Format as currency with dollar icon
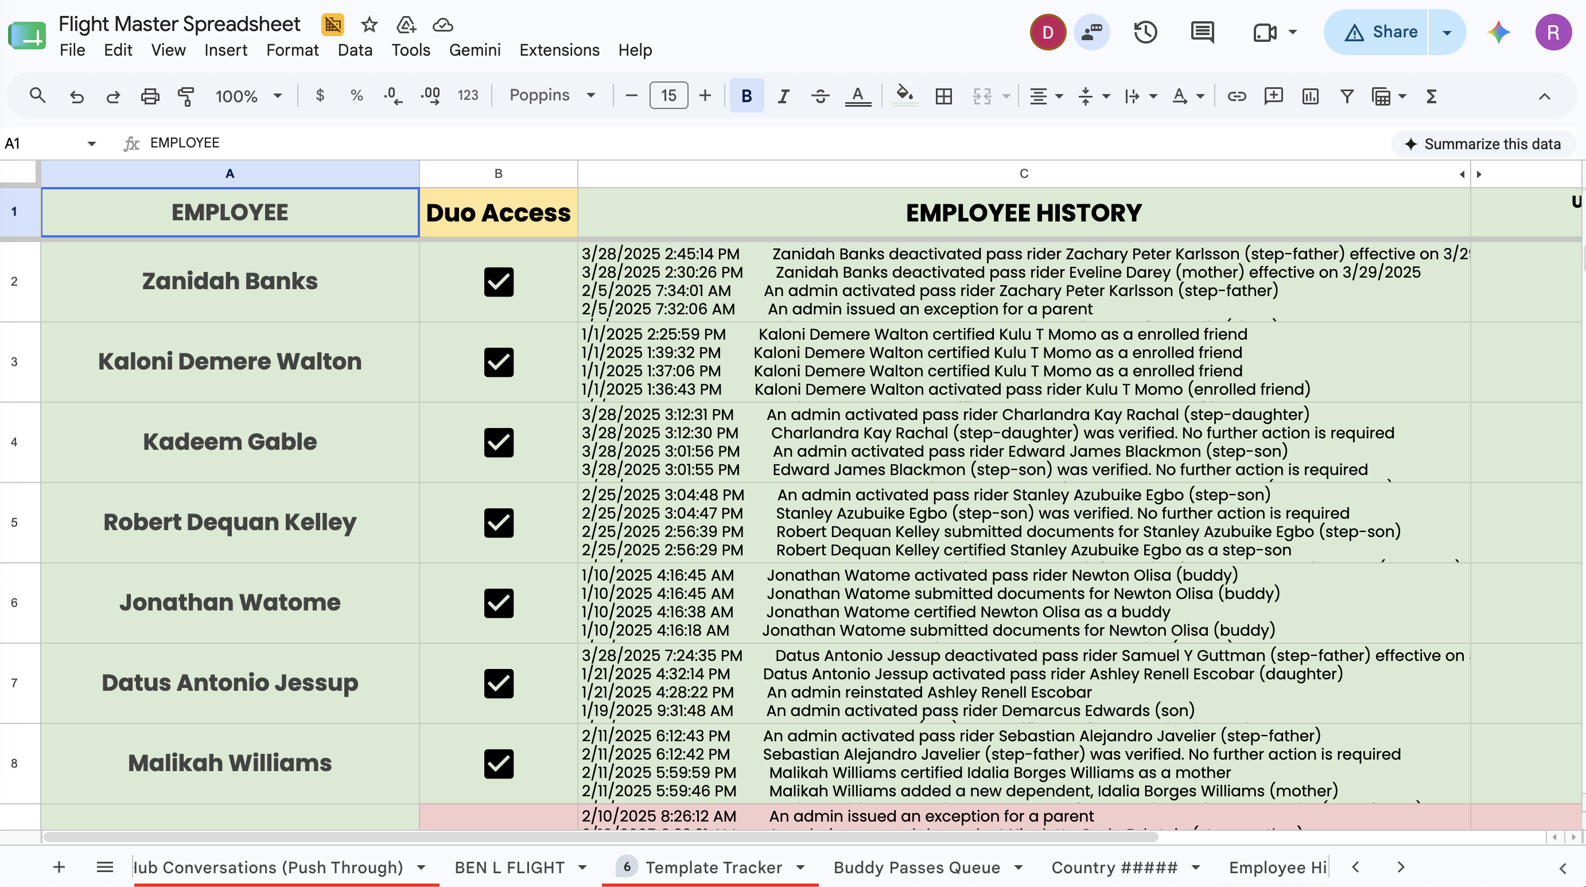The image size is (1586, 887). [x=320, y=95]
